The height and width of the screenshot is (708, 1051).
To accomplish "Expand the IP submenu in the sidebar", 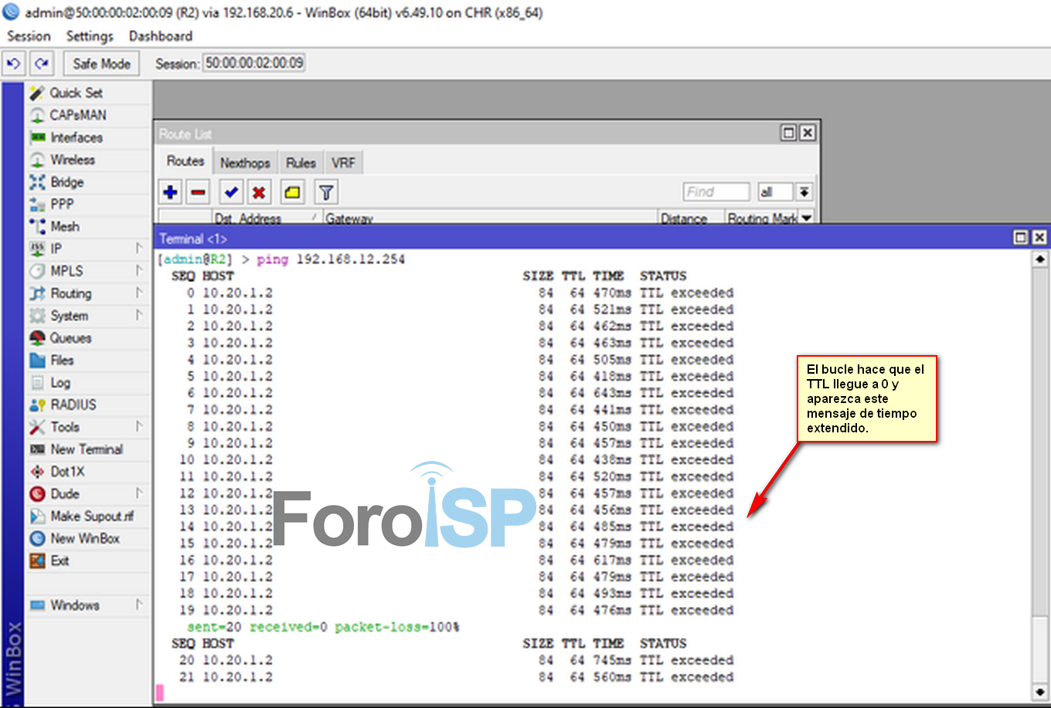I will click(x=56, y=249).
